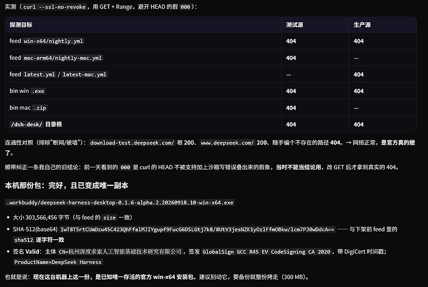This screenshot has width=428, height=287.
Task: Click '000' code in the 顺带纠正 paragraph
Action: tap(125, 167)
